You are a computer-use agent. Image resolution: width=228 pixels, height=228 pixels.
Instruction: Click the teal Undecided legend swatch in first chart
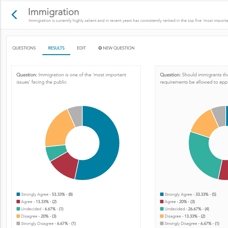(x=18, y=209)
